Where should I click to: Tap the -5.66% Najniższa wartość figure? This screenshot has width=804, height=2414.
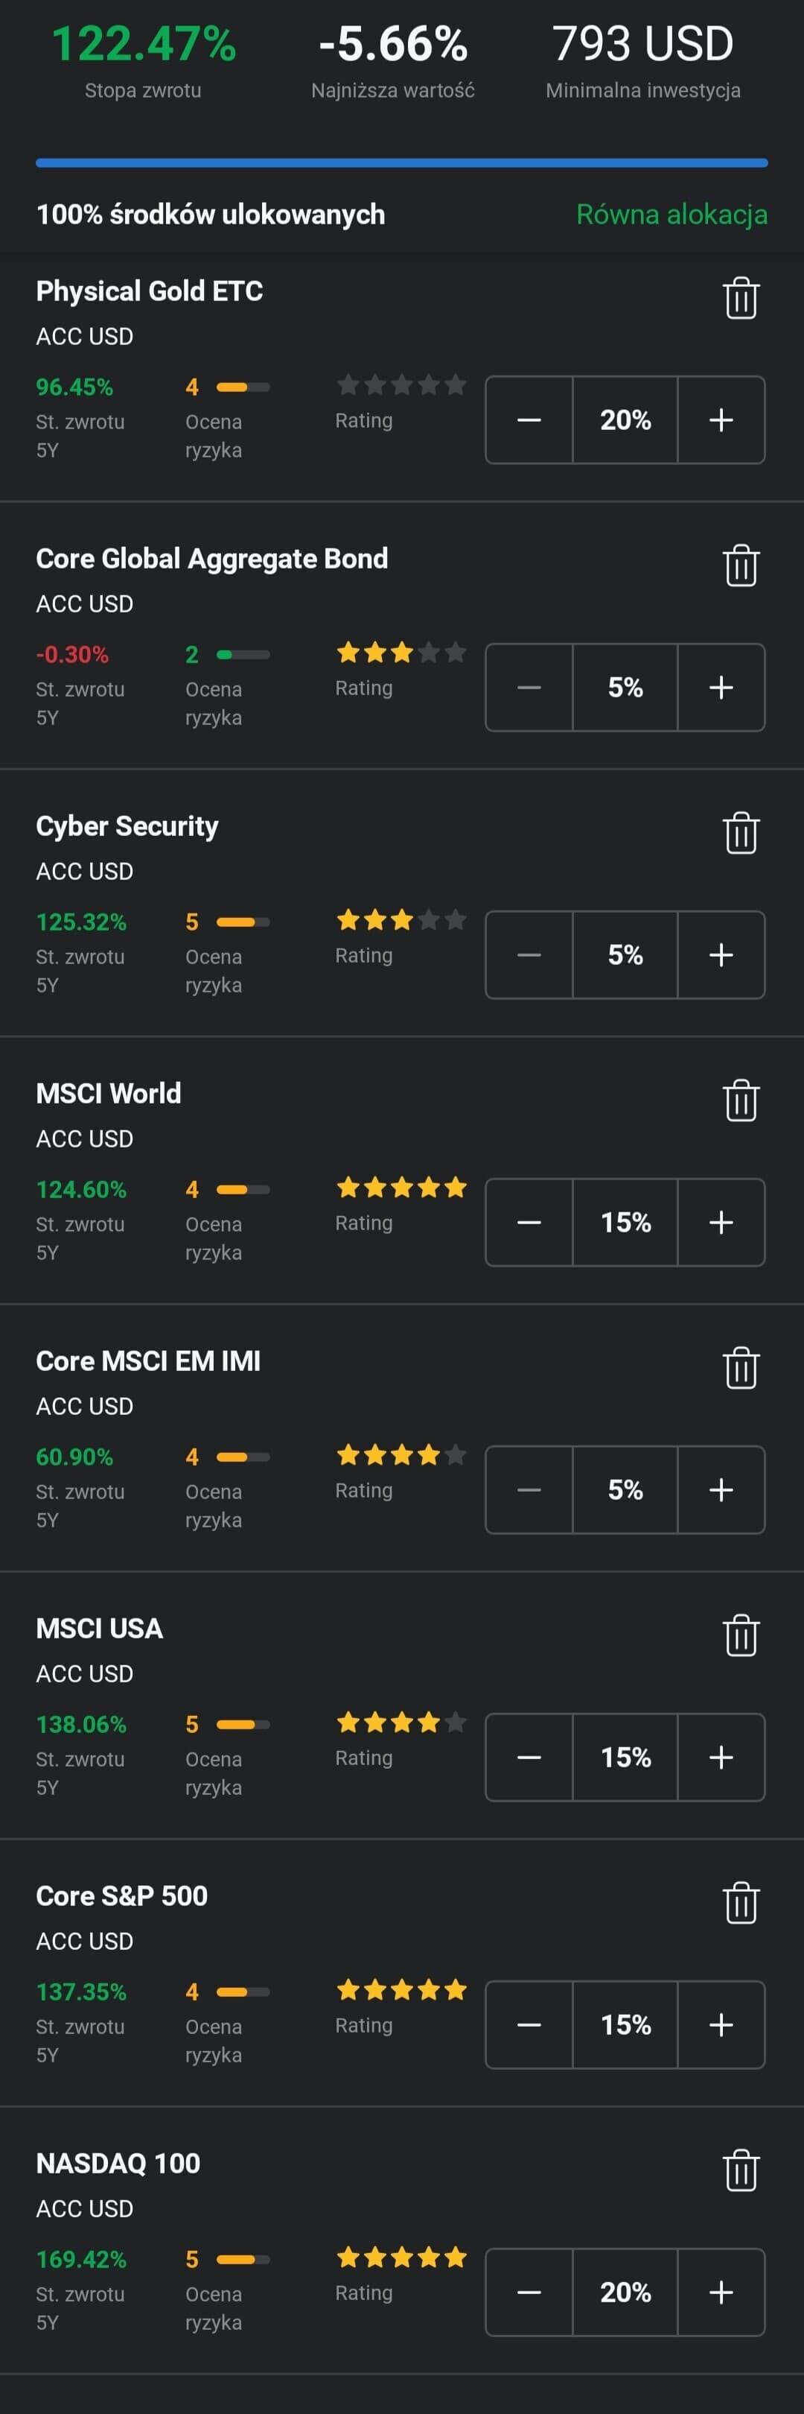(x=393, y=44)
